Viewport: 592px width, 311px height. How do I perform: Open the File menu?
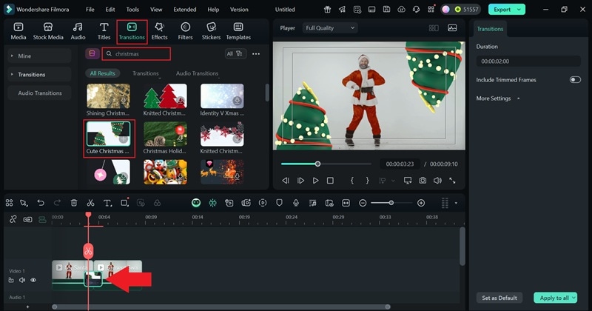(x=90, y=10)
